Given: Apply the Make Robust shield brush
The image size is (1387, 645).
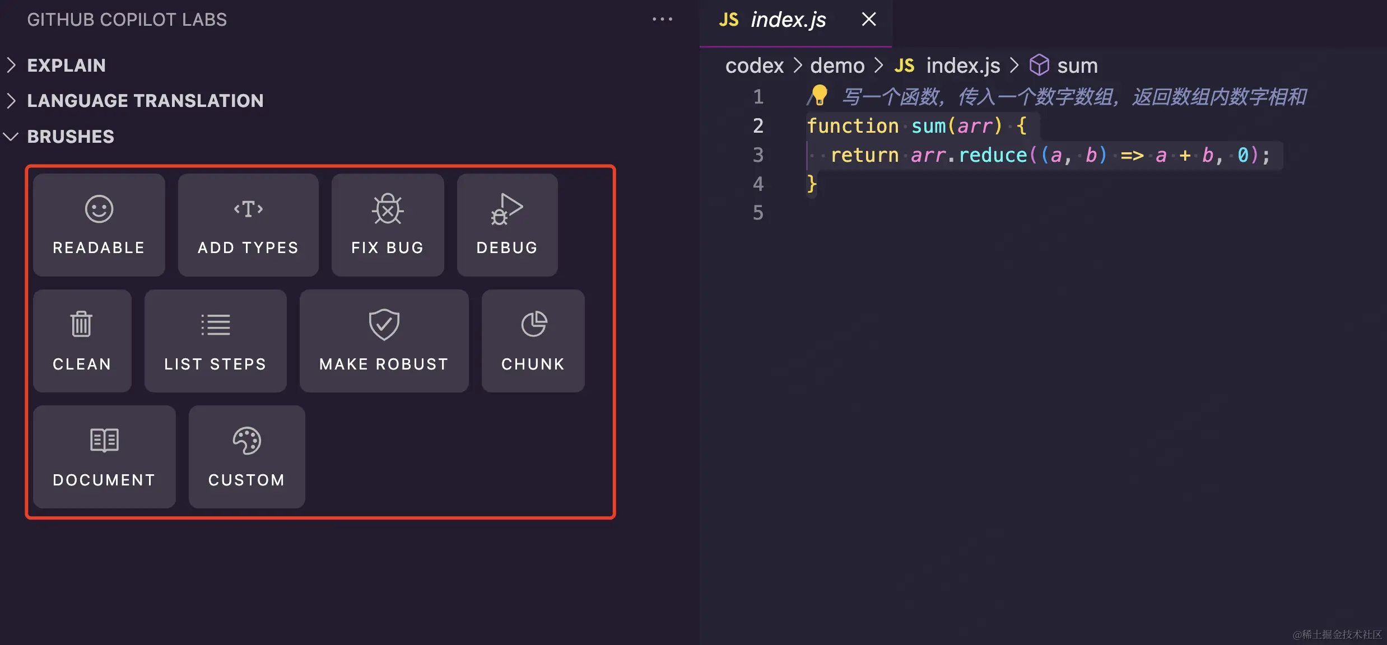Looking at the screenshot, I should (x=384, y=340).
